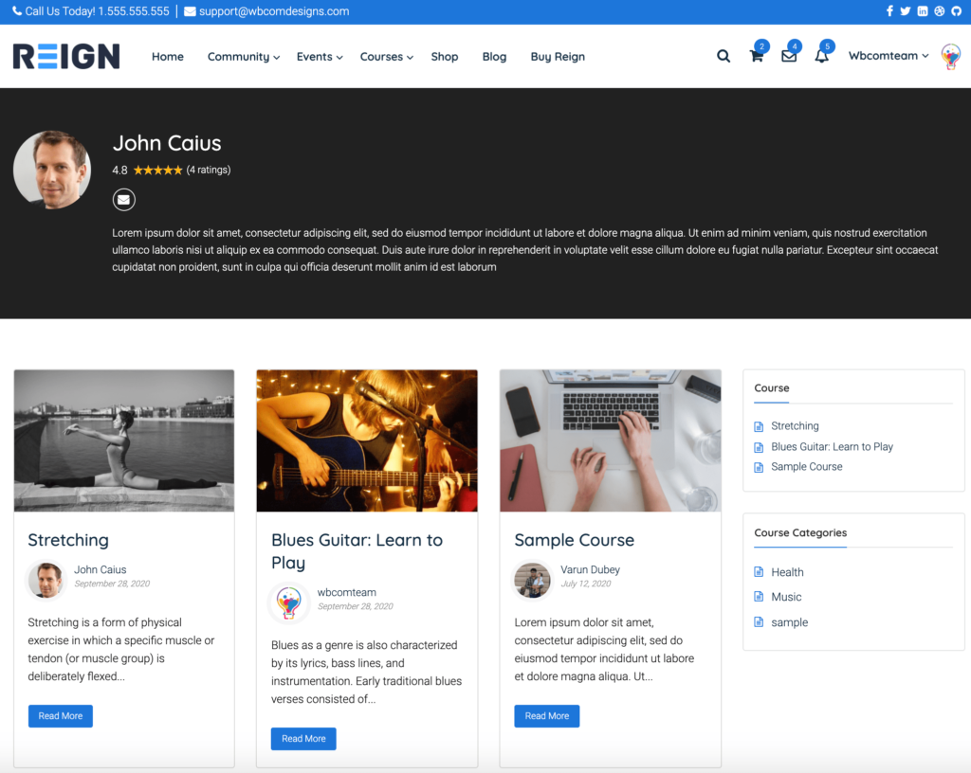Click the Facebook icon in the top bar
The image size is (971, 773).
[889, 11]
